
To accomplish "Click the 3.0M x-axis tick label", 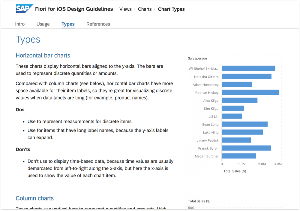I will pos(277,164).
